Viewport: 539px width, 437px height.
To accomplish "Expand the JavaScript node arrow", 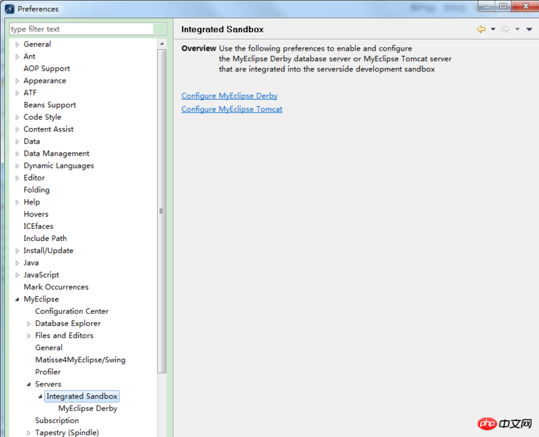I will [x=18, y=275].
